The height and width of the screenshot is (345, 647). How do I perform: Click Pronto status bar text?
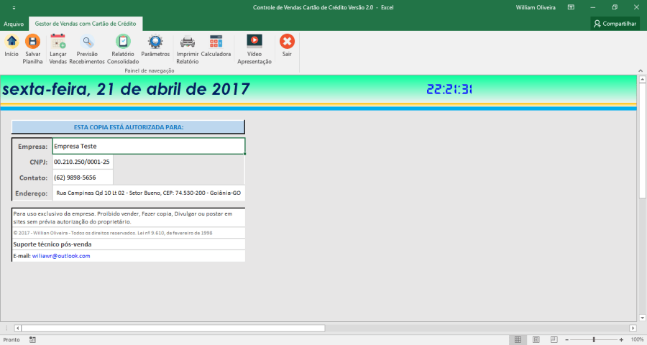12,340
